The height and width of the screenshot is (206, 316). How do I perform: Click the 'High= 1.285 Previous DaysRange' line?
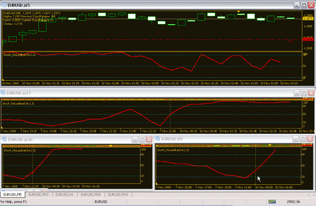click(29, 17)
